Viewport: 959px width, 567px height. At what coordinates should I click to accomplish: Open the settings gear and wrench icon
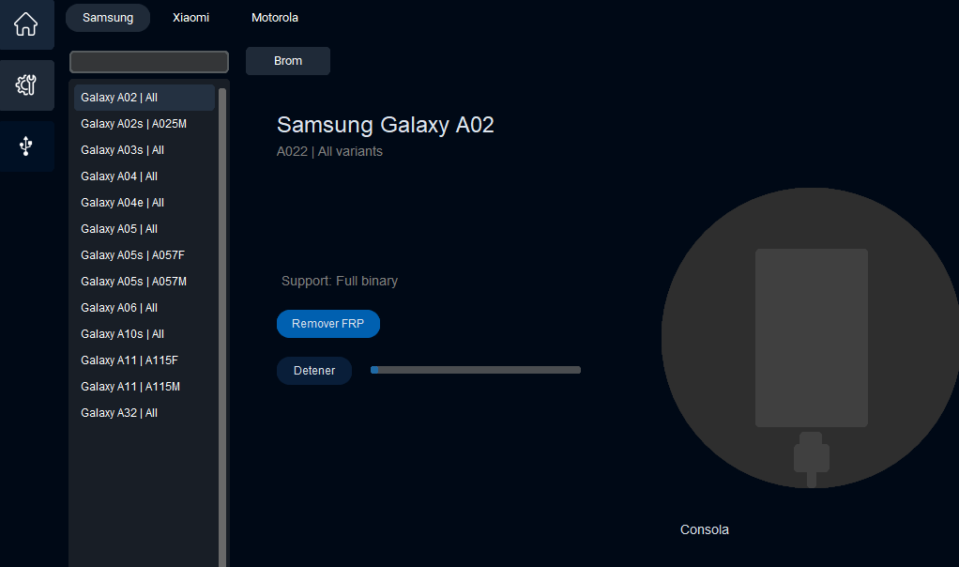[26, 85]
